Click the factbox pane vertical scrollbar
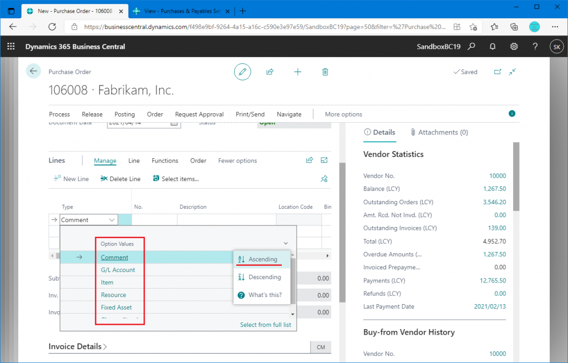The height and width of the screenshot is (363, 568). 516,177
